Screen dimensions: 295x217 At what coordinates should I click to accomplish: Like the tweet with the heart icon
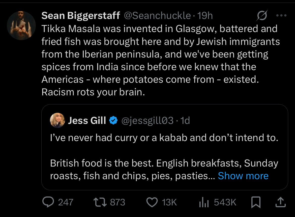coord(152,202)
